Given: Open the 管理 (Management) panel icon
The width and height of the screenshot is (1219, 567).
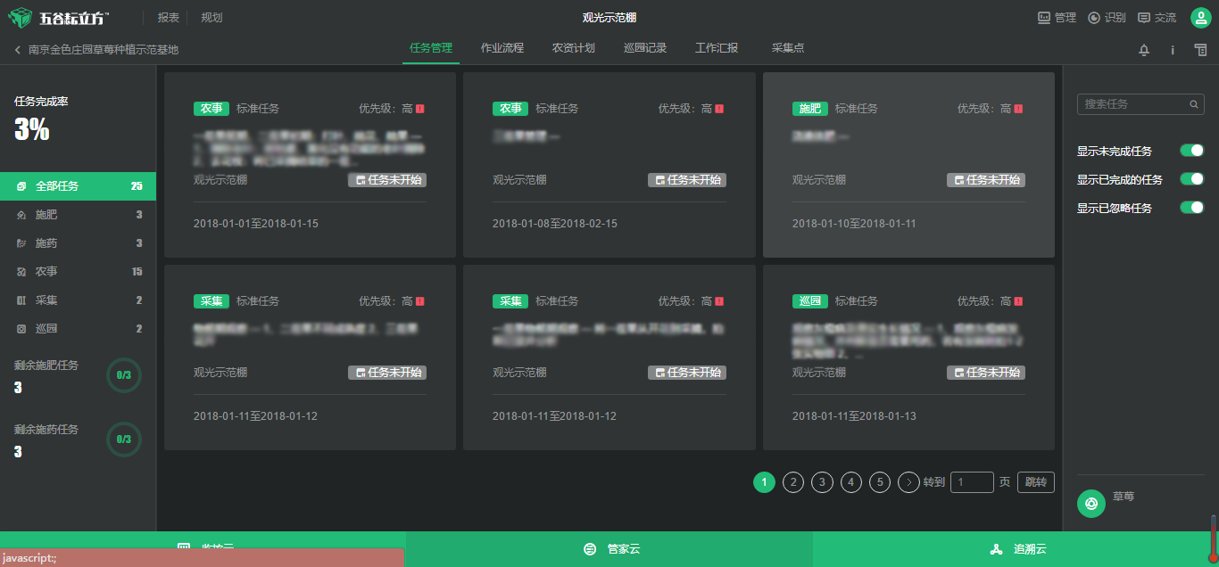Looking at the screenshot, I should click(1042, 17).
